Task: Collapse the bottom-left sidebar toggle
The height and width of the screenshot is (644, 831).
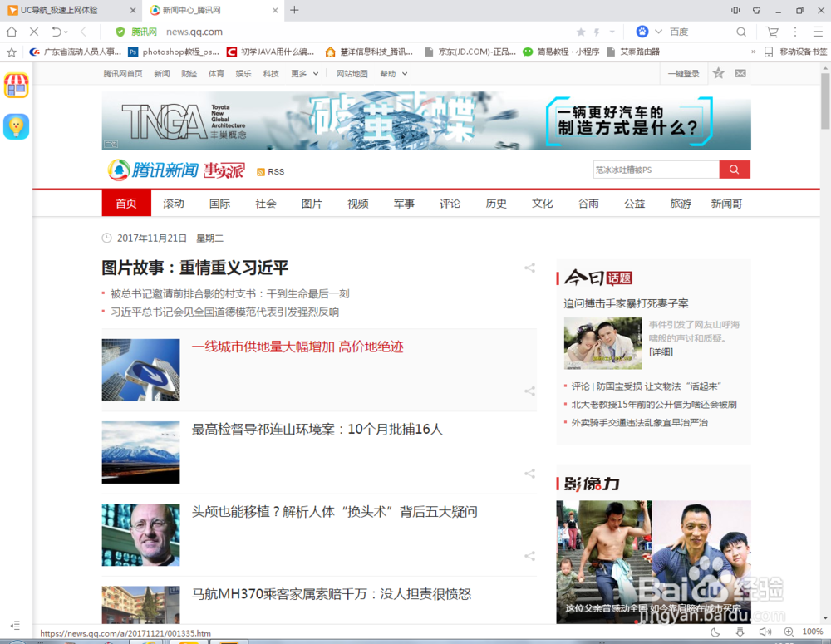Action: pos(14,624)
